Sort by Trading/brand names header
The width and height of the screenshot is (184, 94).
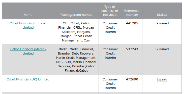click(76, 15)
